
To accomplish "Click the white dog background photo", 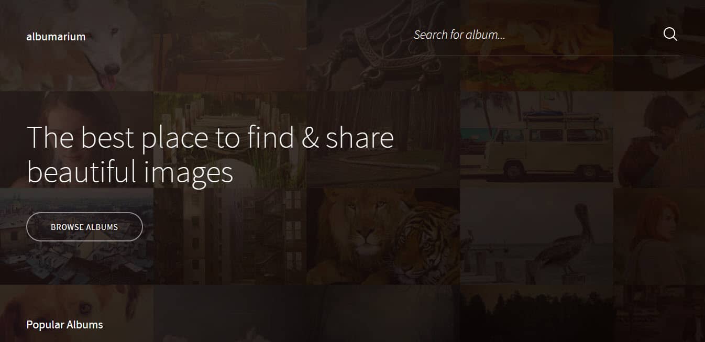I will (x=76, y=46).
